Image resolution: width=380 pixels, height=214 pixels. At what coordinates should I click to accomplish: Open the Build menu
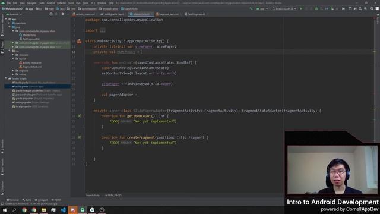[71, 3]
